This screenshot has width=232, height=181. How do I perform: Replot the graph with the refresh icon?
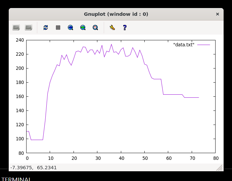pos(46,28)
